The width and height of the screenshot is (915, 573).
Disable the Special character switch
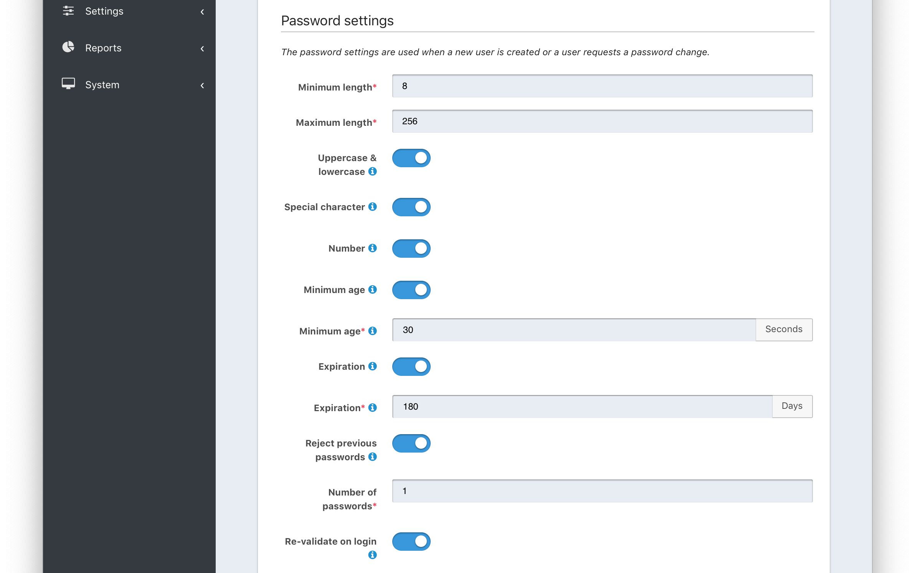click(x=411, y=207)
